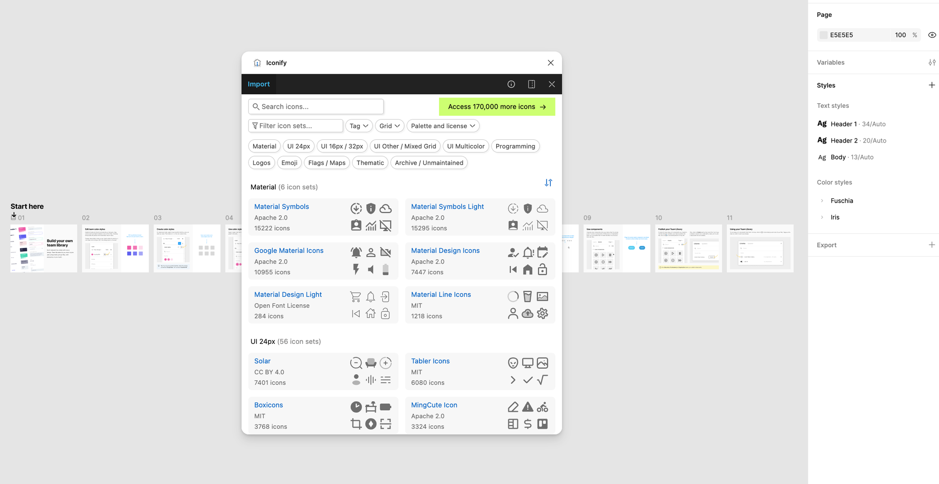Toggle the plugin layout panel icon
Image resolution: width=939 pixels, height=484 pixels.
coord(531,84)
